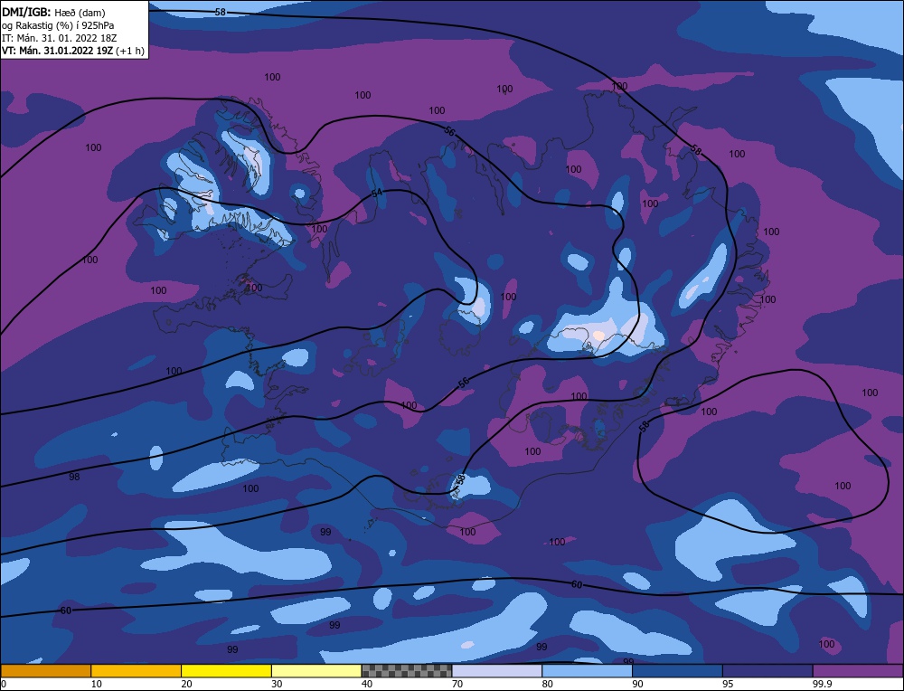Click the "20" legend tick label
The width and height of the screenshot is (904, 691).
coord(187,684)
